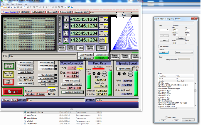Click the feed rate up arrow

[99, 74]
